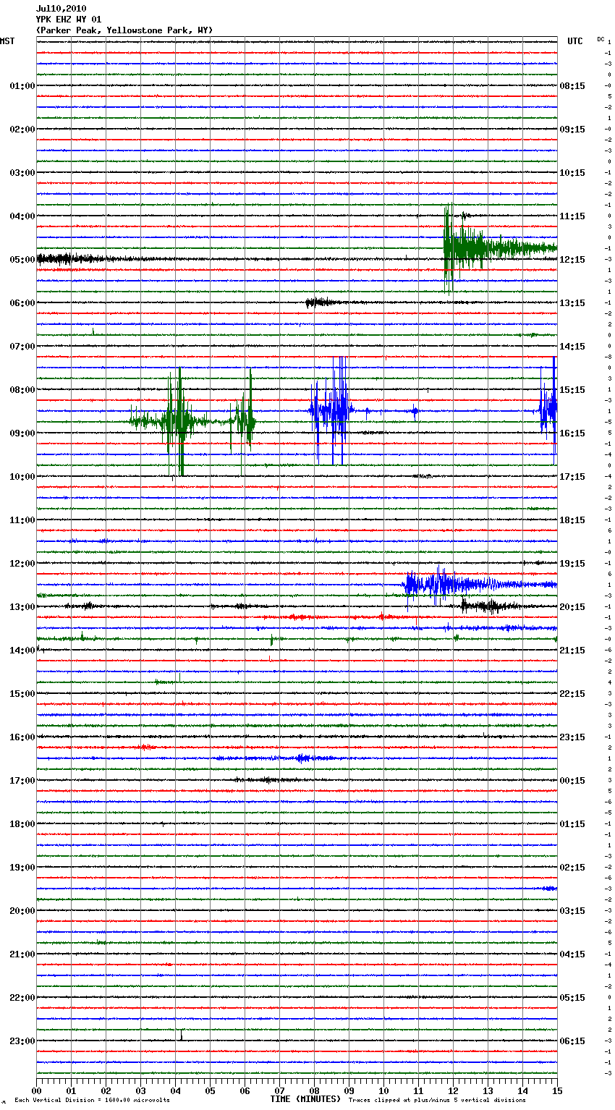Select the 21:00 MST time label

point(22,954)
